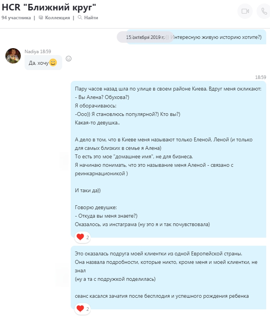Click Nadiya's profile avatar
This screenshot has width=270, height=317.
pyautogui.click(x=13, y=56)
